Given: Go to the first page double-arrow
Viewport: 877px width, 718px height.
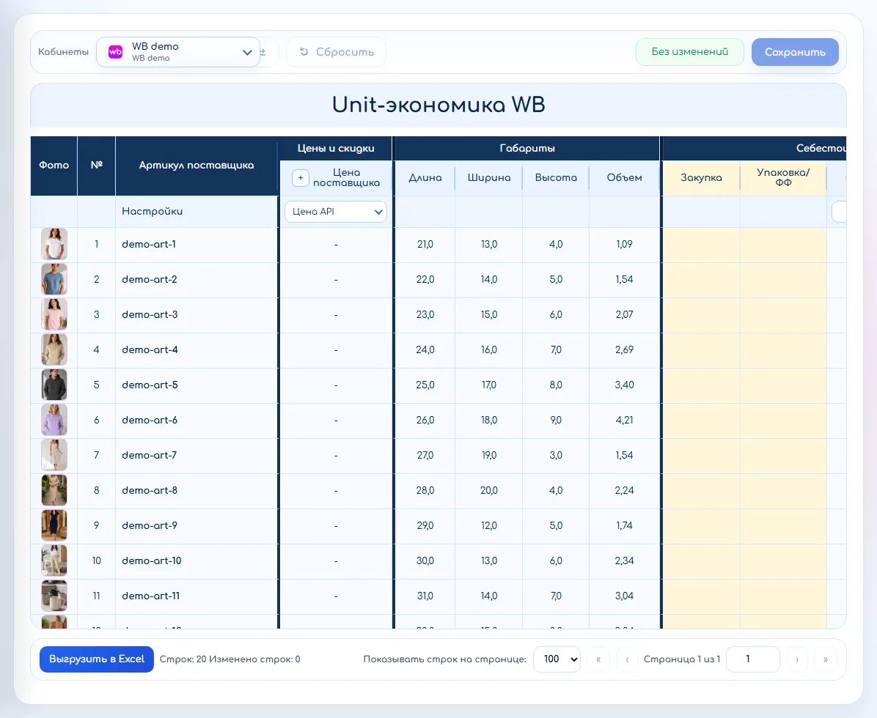Looking at the screenshot, I should click(x=598, y=659).
